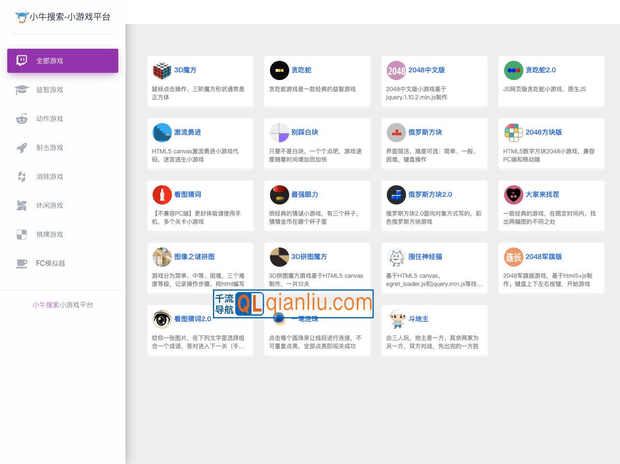This screenshot has width=620, height=464.
Task: Click the 3D魔方 Rubik's cube icon
Action: click(x=162, y=70)
